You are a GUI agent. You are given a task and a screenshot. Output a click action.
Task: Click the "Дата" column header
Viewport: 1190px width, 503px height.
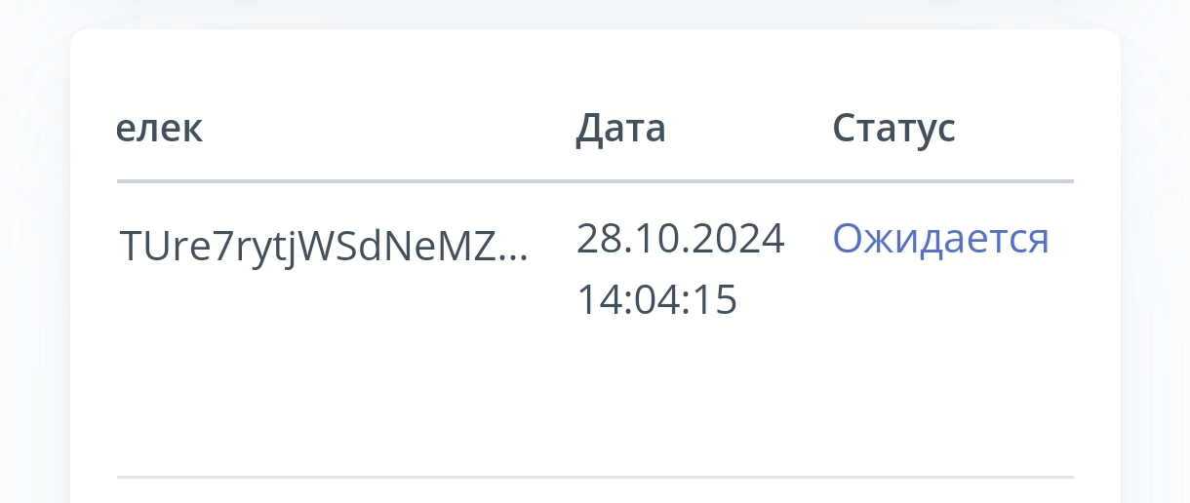pyautogui.click(x=620, y=128)
